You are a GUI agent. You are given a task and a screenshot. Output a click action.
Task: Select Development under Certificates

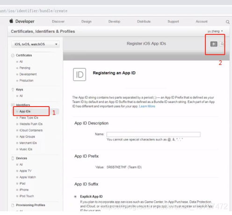pyautogui.click(x=28, y=74)
